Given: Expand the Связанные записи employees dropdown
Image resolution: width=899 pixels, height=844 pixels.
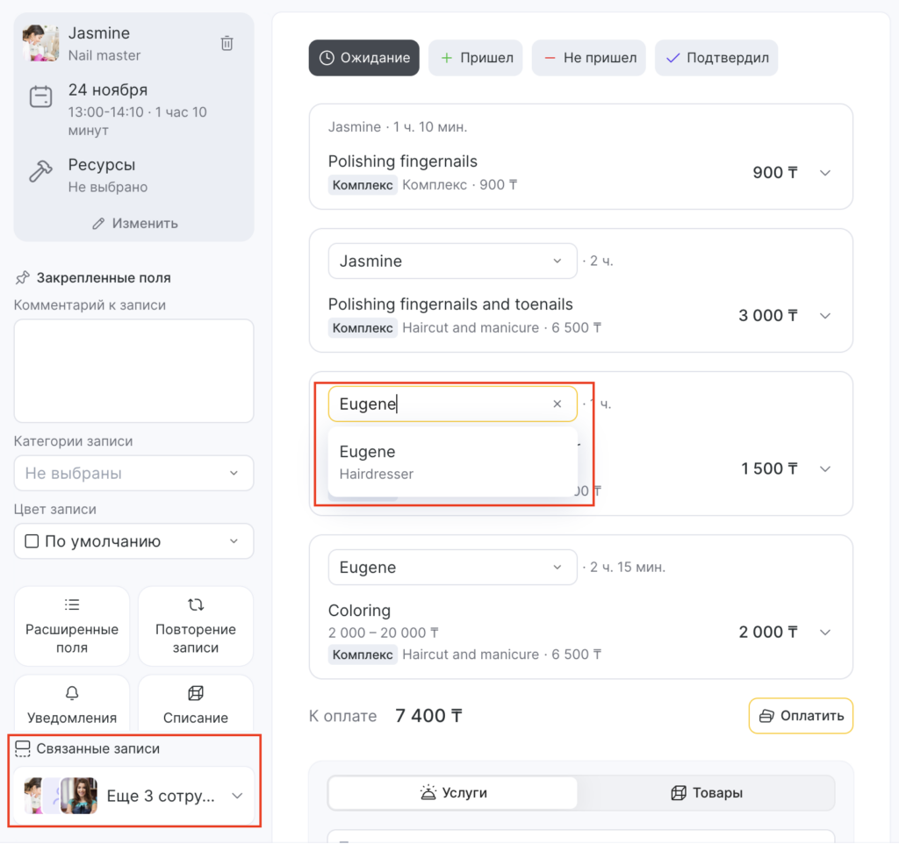Looking at the screenshot, I should [x=235, y=796].
